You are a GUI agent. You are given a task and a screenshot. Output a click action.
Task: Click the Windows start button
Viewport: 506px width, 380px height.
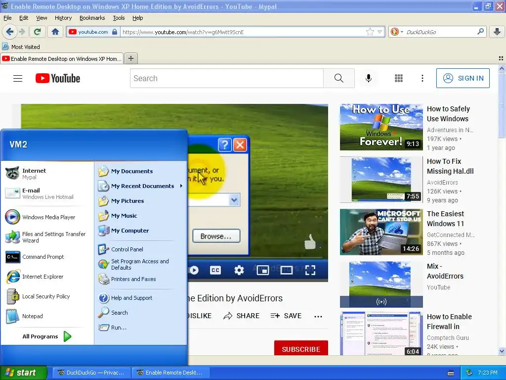point(23,373)
